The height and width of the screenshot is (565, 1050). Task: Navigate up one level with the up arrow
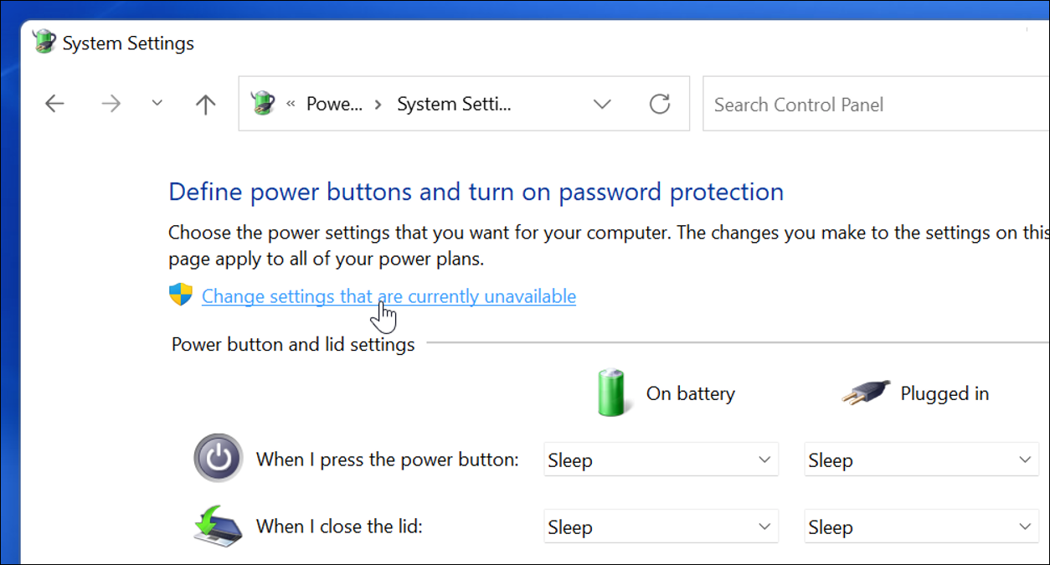(x=204, y=103)
